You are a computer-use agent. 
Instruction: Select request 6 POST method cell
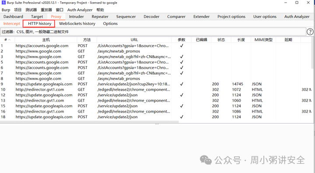(83, 67)
